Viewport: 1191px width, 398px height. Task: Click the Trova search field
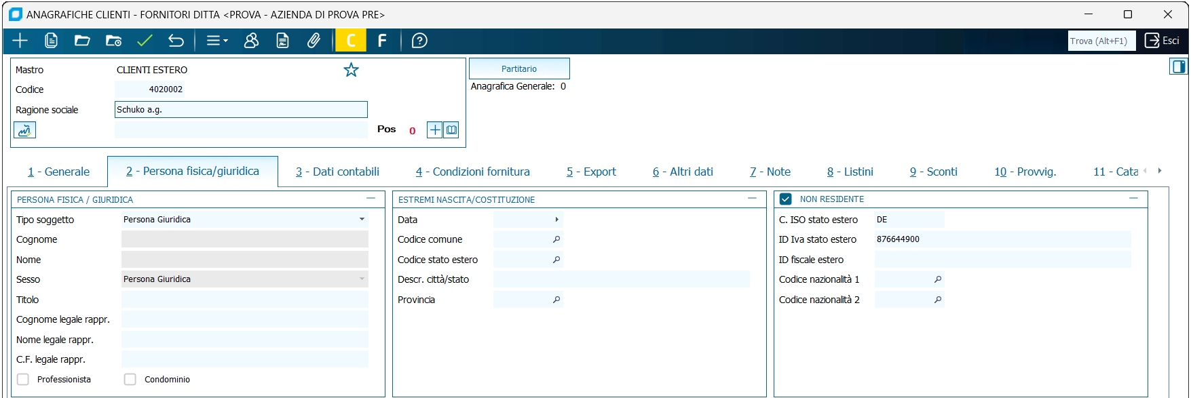[1101, 41]
